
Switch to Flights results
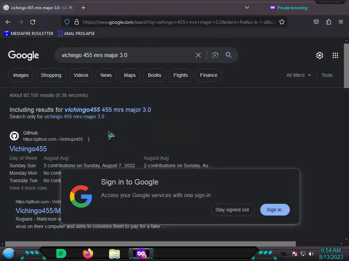181,75
